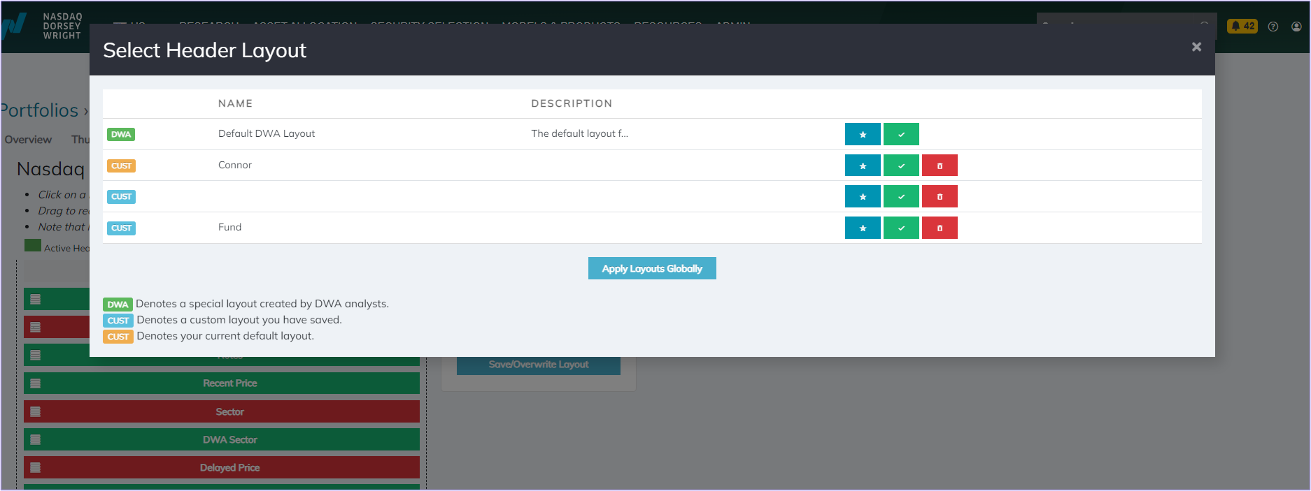Click the Portfolios breadcrumb link
The image size is (1311, 491).
point(39,110)
